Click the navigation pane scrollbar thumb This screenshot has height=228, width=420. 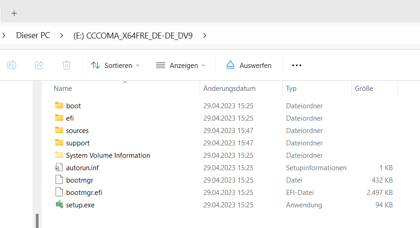37,221
